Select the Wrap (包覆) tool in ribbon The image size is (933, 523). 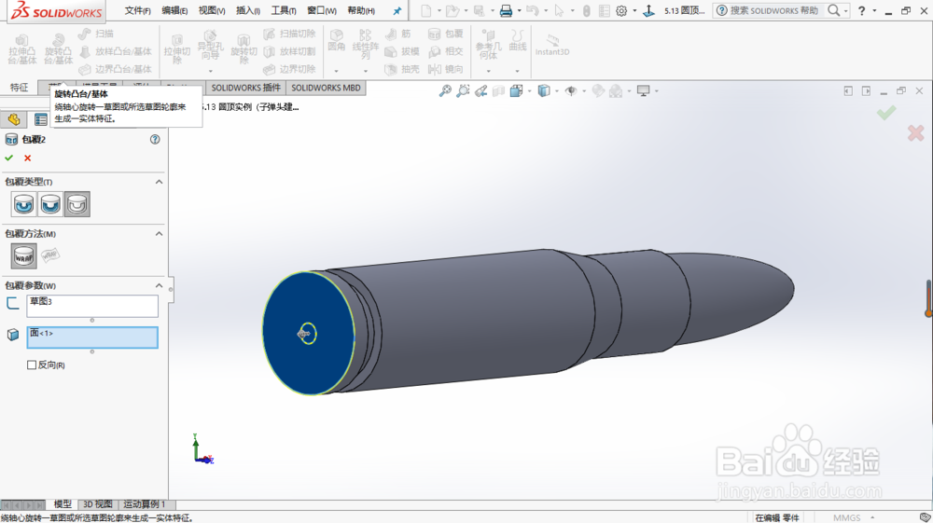point(446,34)
